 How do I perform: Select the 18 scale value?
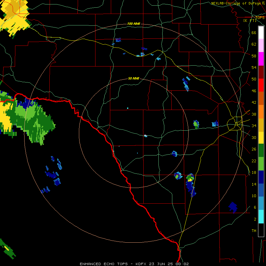[254, 173]
